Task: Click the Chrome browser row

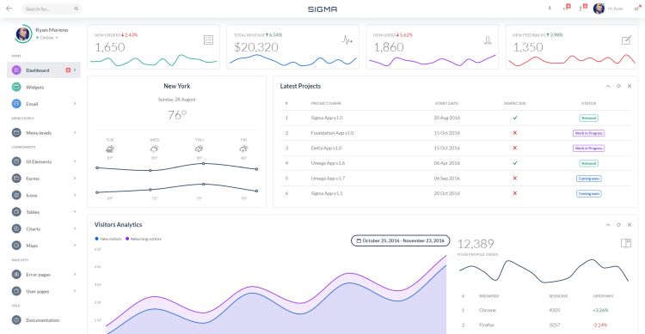Action: pyautogui.click(x=544, y=310)
